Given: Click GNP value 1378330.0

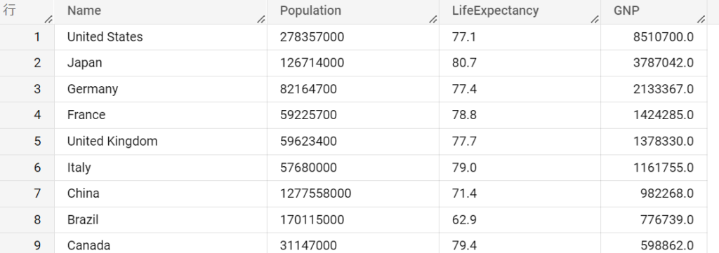Looking at the screenshot, I should click(664, 142).
